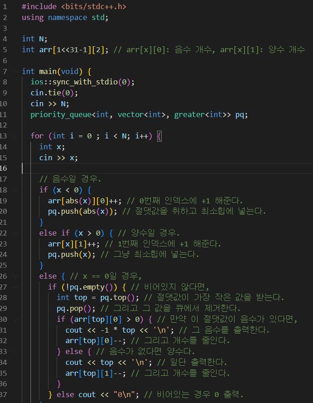The width and height of the screenshot is (313, 403).
Task: Click the cin >> N; statement
Action: coord(50,103)
